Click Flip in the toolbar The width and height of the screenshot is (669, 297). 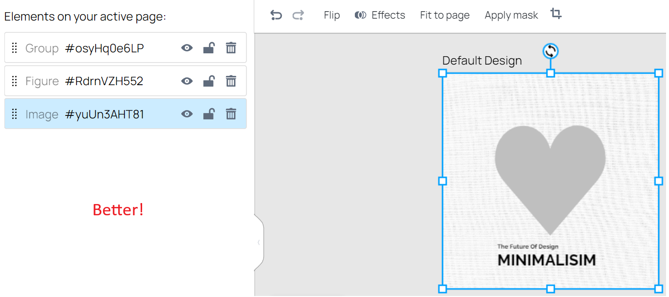(332, 15)
